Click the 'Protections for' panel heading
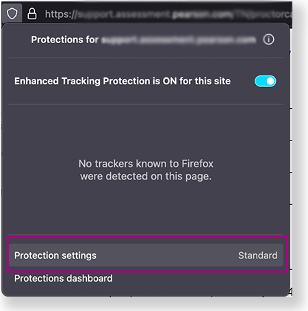The image size is (308, 311). (65, 40)
